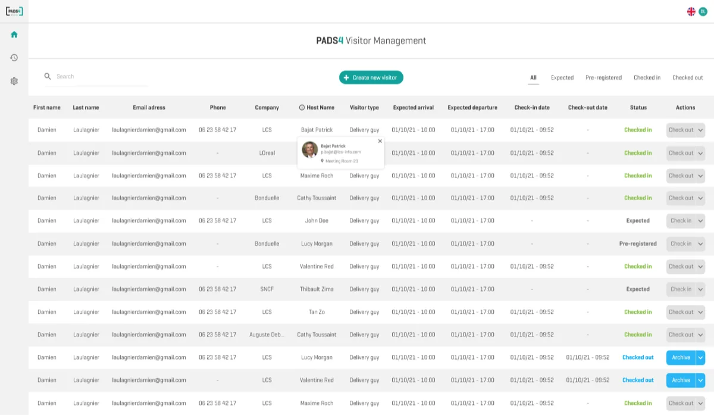Check out the Tan Zo visitor
Image resolution: width=714 pixels, height=415 pixels.
point(681,312)
